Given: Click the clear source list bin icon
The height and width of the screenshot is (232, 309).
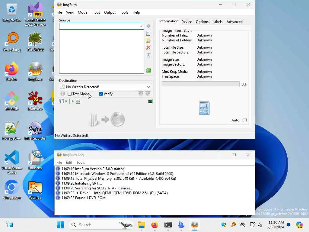Looking at the screenshot, I should (x=148, y=56).
